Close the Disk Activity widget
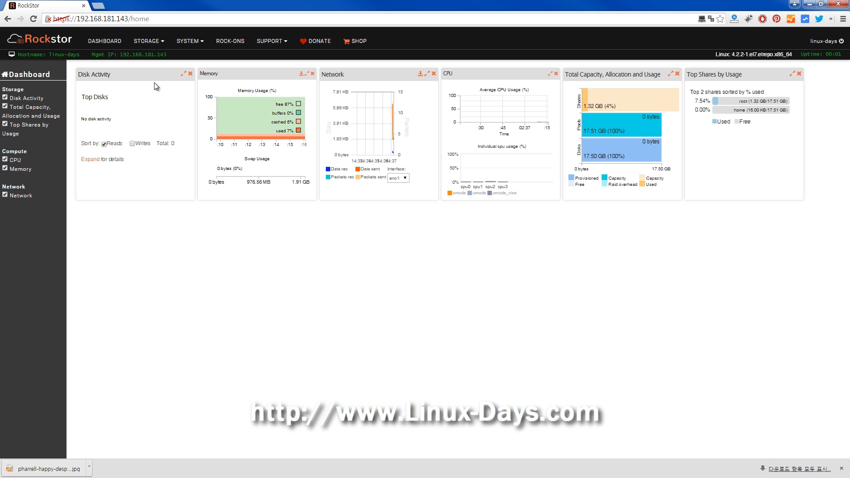 [x=190, y=74]
